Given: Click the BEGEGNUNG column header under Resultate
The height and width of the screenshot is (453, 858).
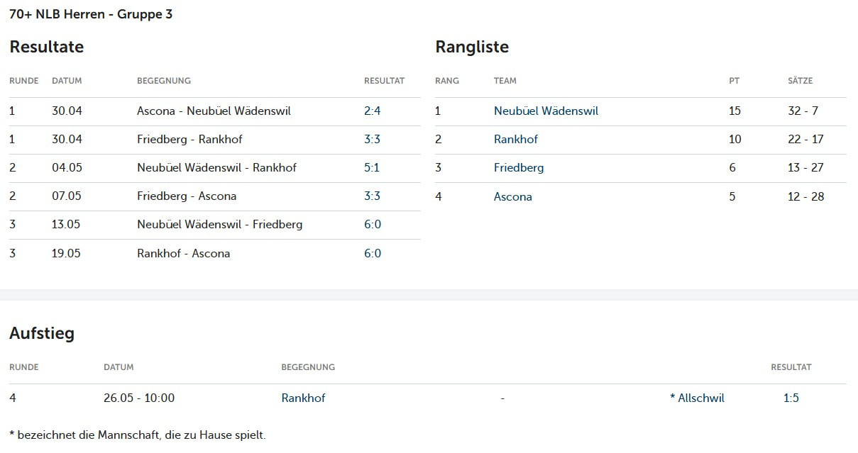Looking at the screenshot, I should [x=164, y=81].
